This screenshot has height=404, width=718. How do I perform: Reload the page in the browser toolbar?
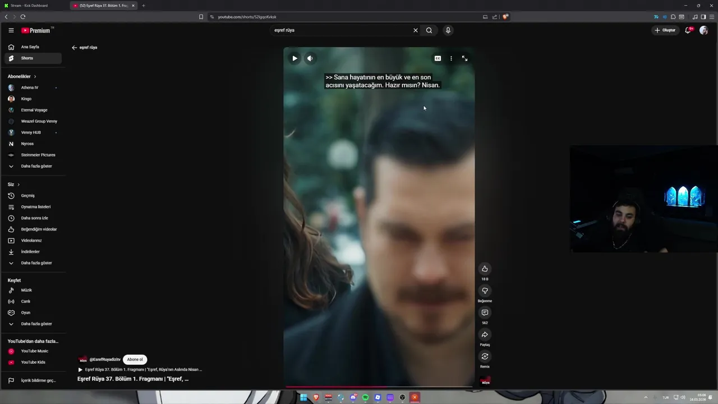tap(23, 17)
